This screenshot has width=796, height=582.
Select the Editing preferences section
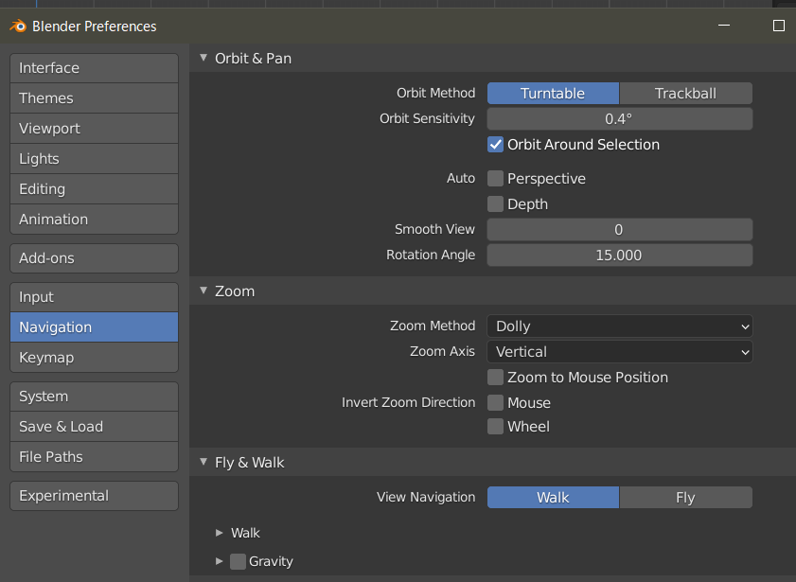click(x=94, y=189)
